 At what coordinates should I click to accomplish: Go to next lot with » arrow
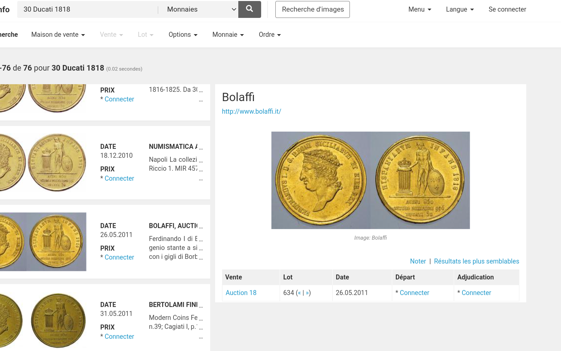(x=307, y=293)
